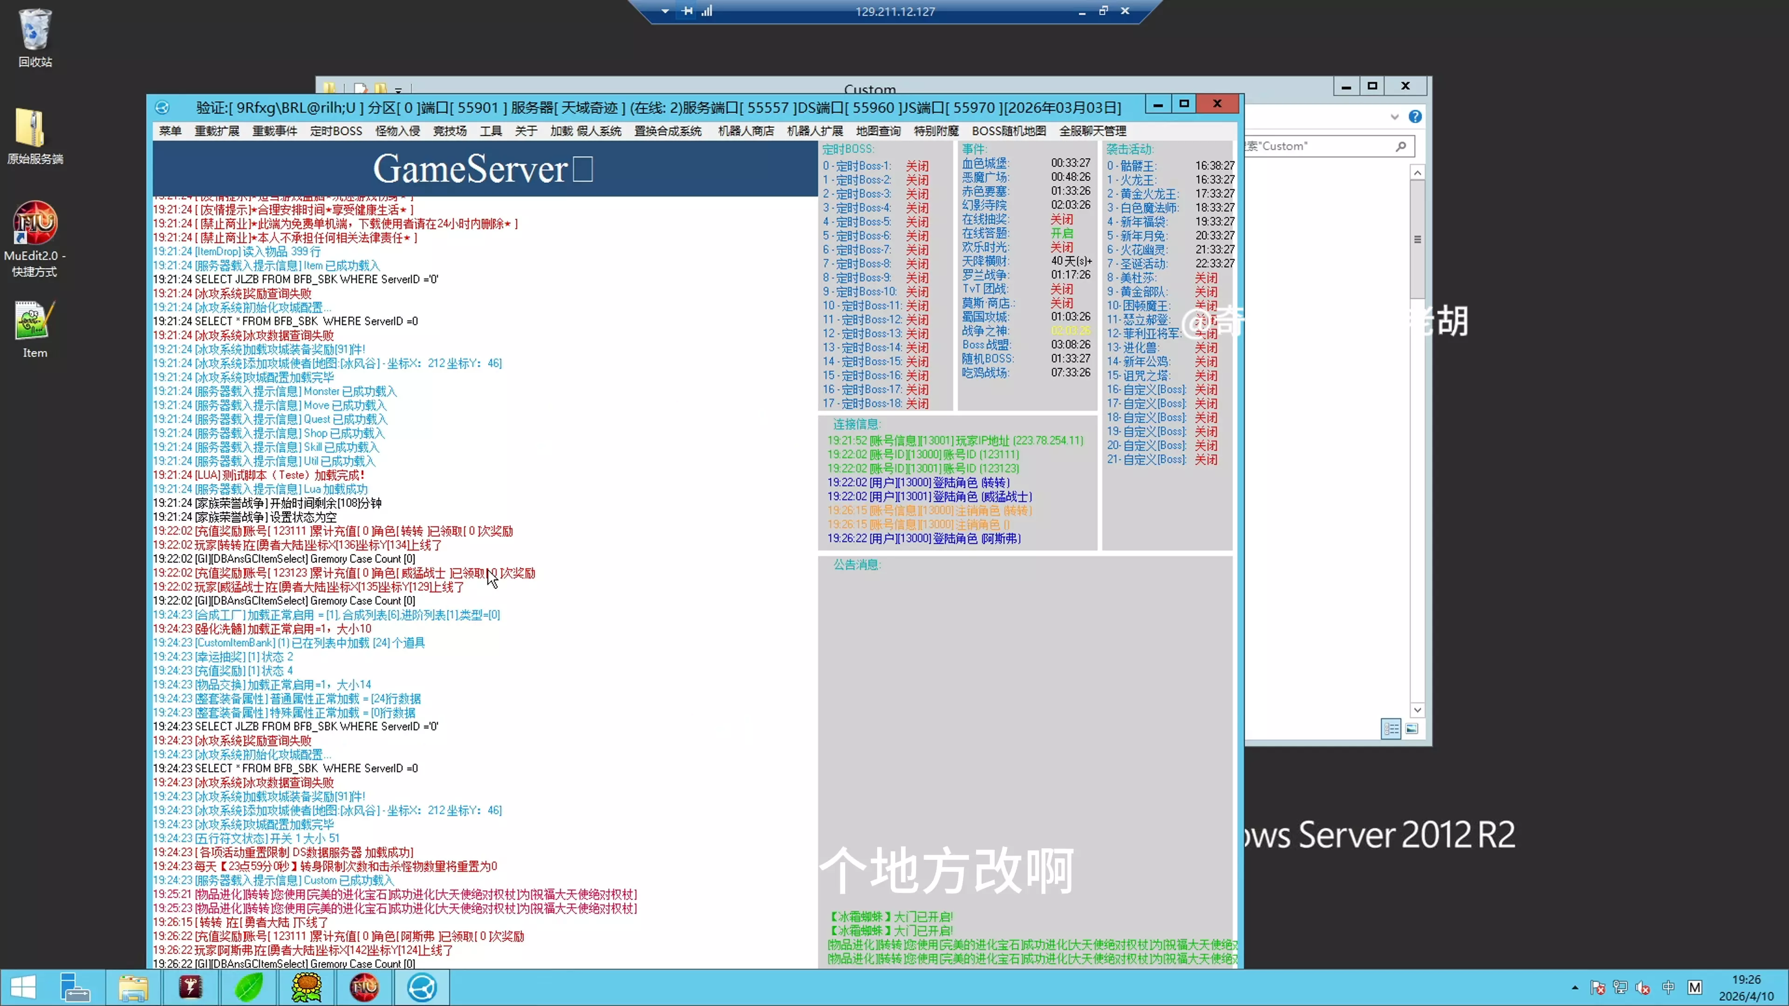Open the remote connection bar dropdown arrow
The width and height of the screenshot is (1789, 1006).
point(665,11)
